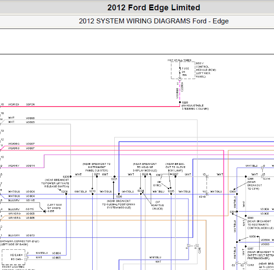
Task: Select the 'HOT AT ALL TIMES' label
Action: point(180,60)
